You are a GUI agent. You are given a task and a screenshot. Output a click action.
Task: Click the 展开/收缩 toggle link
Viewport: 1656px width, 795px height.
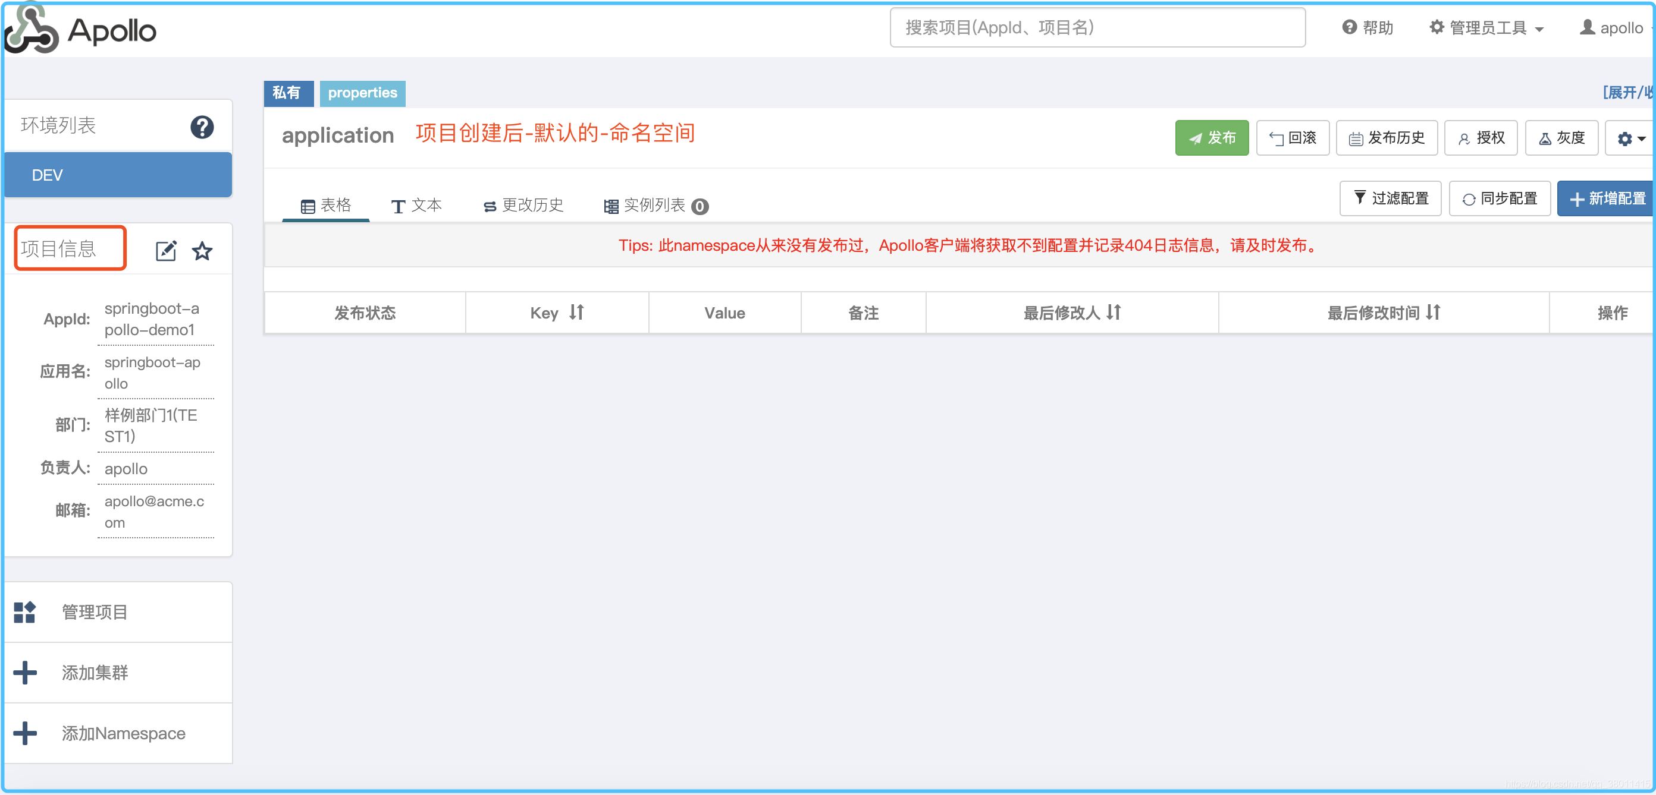(1629, 93)
